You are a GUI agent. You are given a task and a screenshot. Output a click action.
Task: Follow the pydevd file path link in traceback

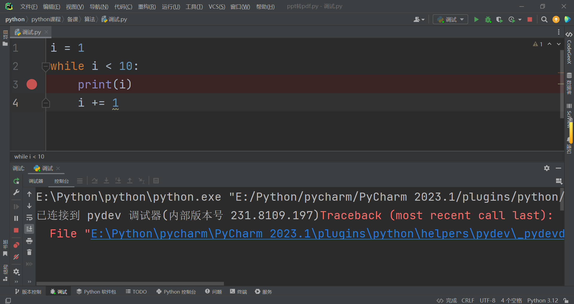[x=327, y=234]
